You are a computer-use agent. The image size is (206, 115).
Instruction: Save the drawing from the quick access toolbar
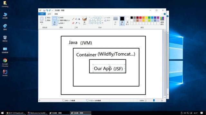pyautogui.click(x=44, y=11)
